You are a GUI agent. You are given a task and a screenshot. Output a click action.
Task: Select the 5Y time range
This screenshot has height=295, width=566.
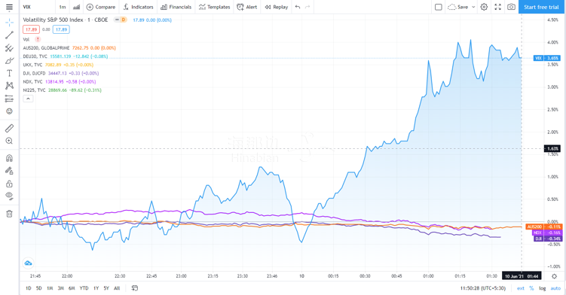106,288
